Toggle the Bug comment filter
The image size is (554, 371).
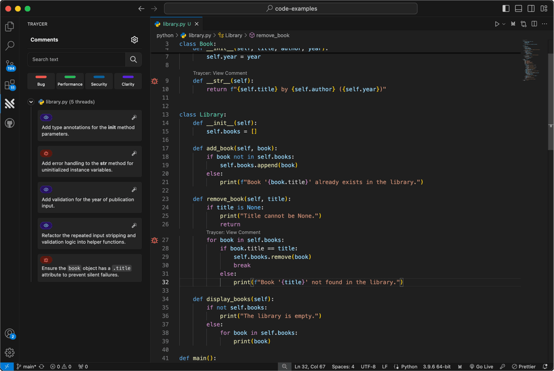coord(41,81)
